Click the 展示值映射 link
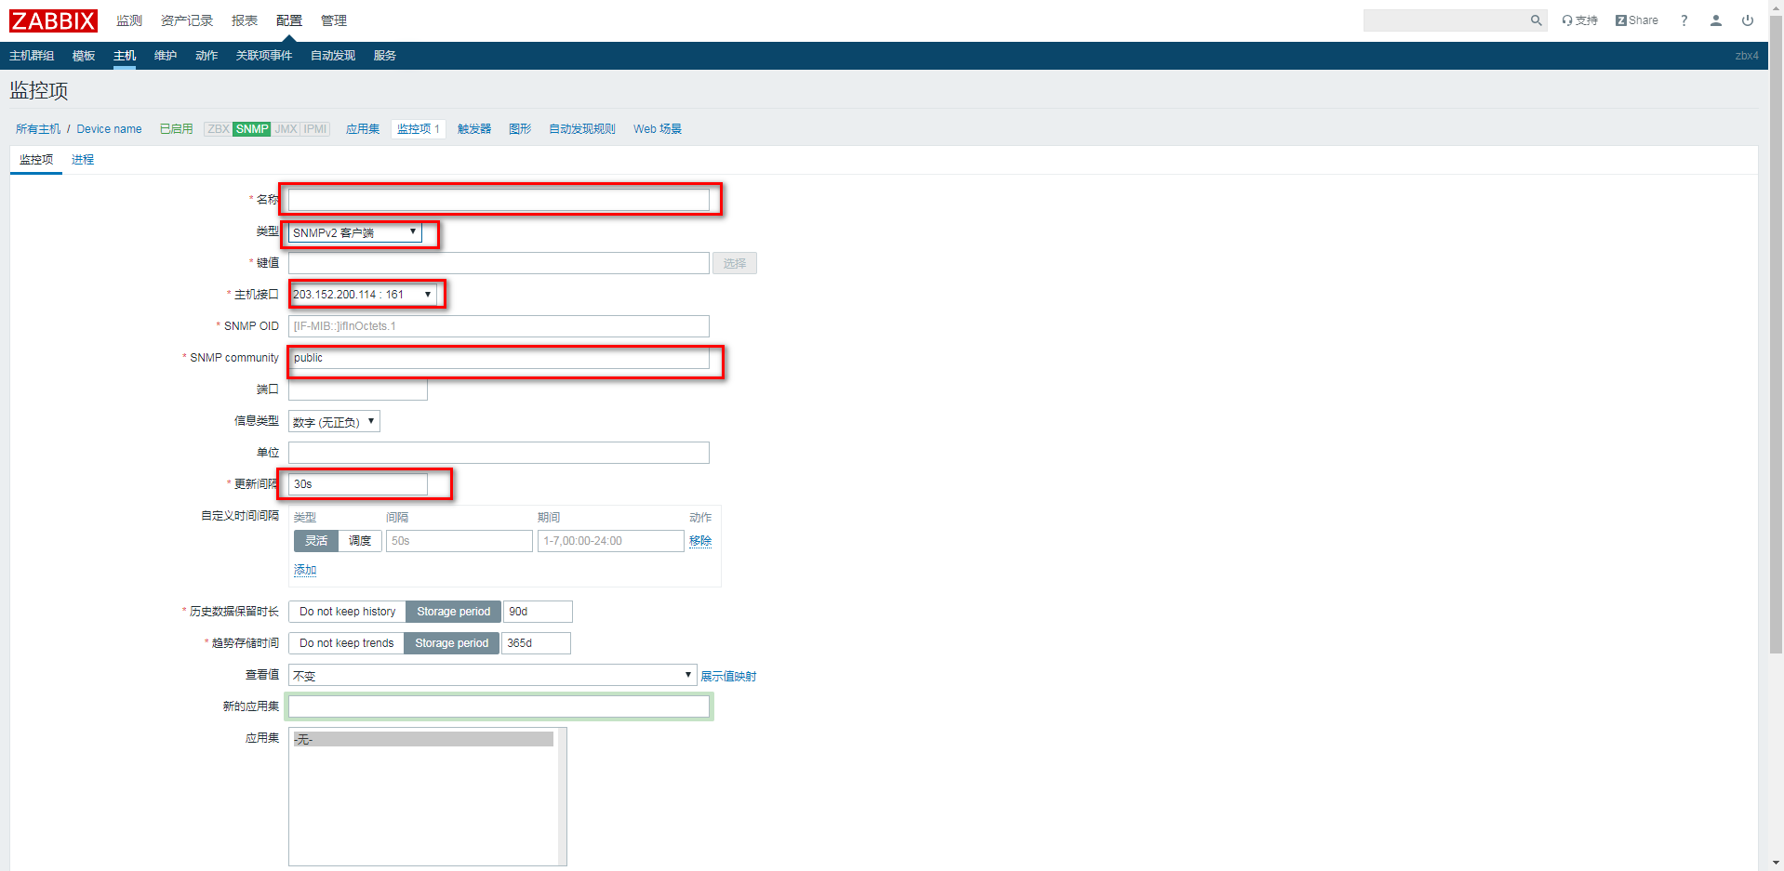The height and width of the screenshot is (871, 1784). point(728,677)
